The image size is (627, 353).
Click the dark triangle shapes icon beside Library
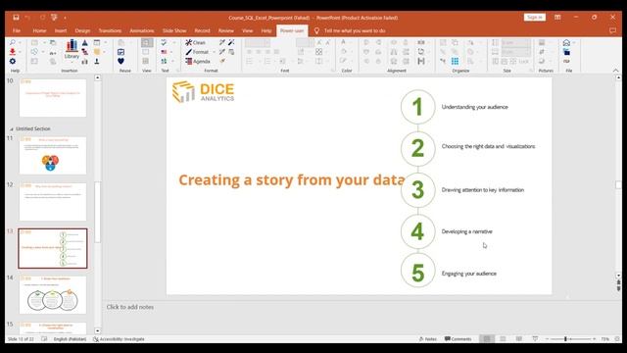coord(85,42)
